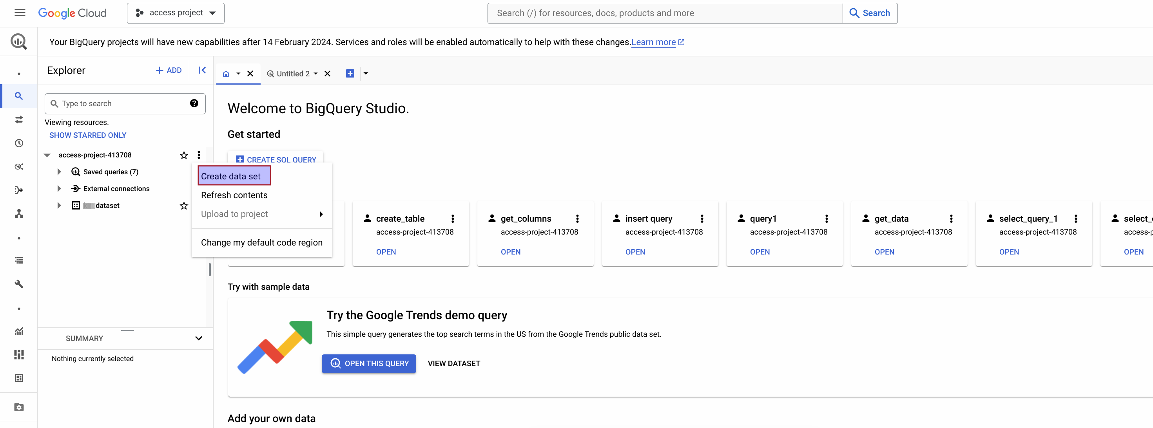
Task: Click the Untitled 2 tab input field
Action: pyautogui.click(x=293, y=73)
